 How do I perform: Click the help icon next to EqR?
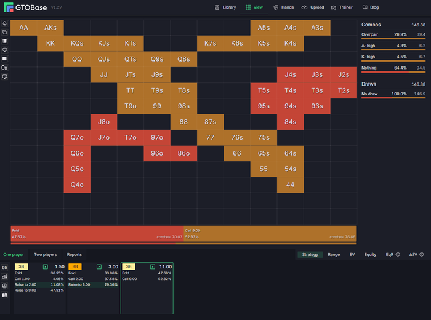click(x=398, y=255)
